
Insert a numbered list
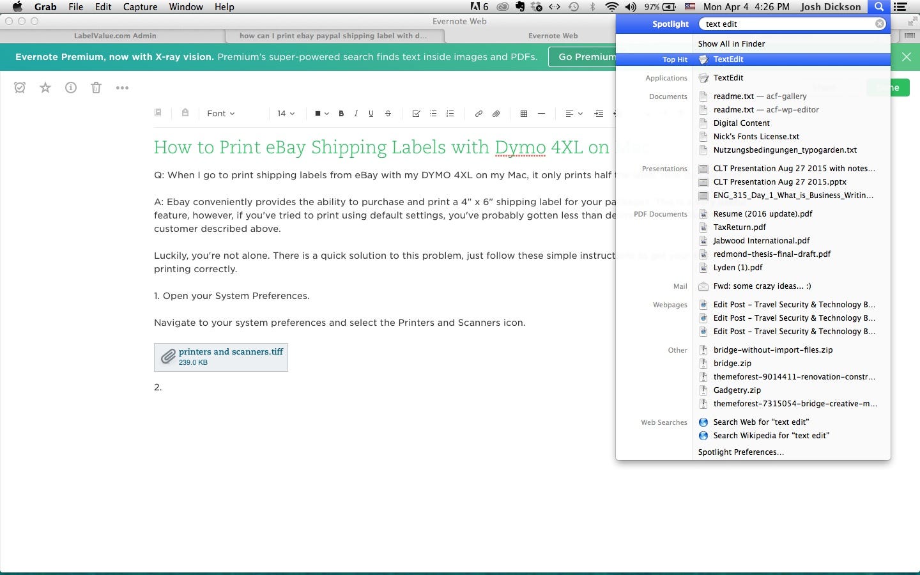pos(450,114)
